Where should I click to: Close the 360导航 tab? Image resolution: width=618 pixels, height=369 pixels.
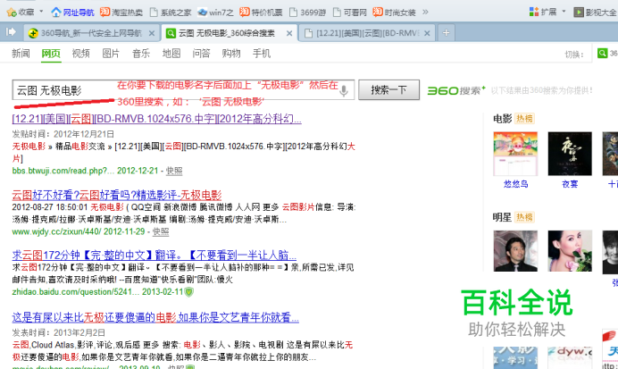click(151, 34)
